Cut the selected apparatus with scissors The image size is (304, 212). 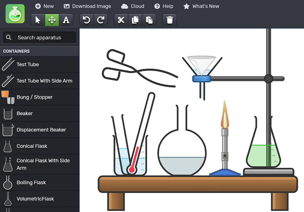coord(121,20)
